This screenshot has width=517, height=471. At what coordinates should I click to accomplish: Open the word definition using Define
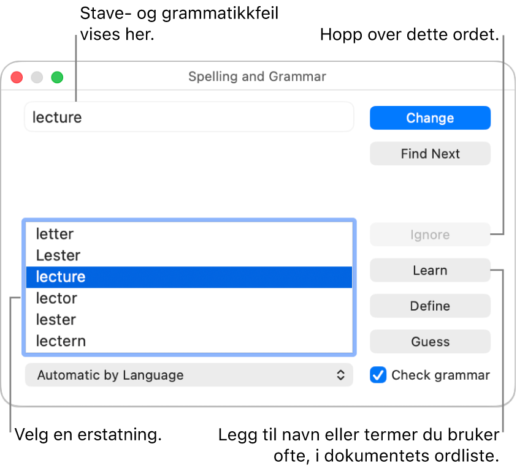(x=429, y=306)
